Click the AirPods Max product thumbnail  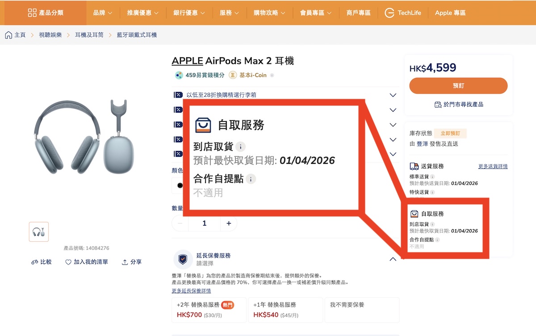39,232
